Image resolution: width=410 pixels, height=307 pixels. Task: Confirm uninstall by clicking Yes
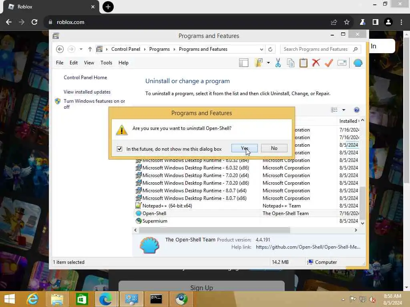pos(244,148)
